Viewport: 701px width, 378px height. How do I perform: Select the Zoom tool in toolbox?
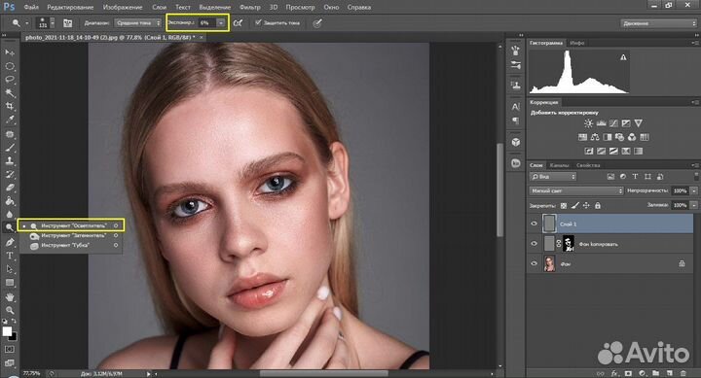10,310
